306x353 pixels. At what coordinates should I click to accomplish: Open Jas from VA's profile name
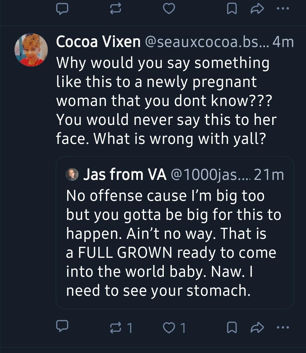tap(125, 175)
